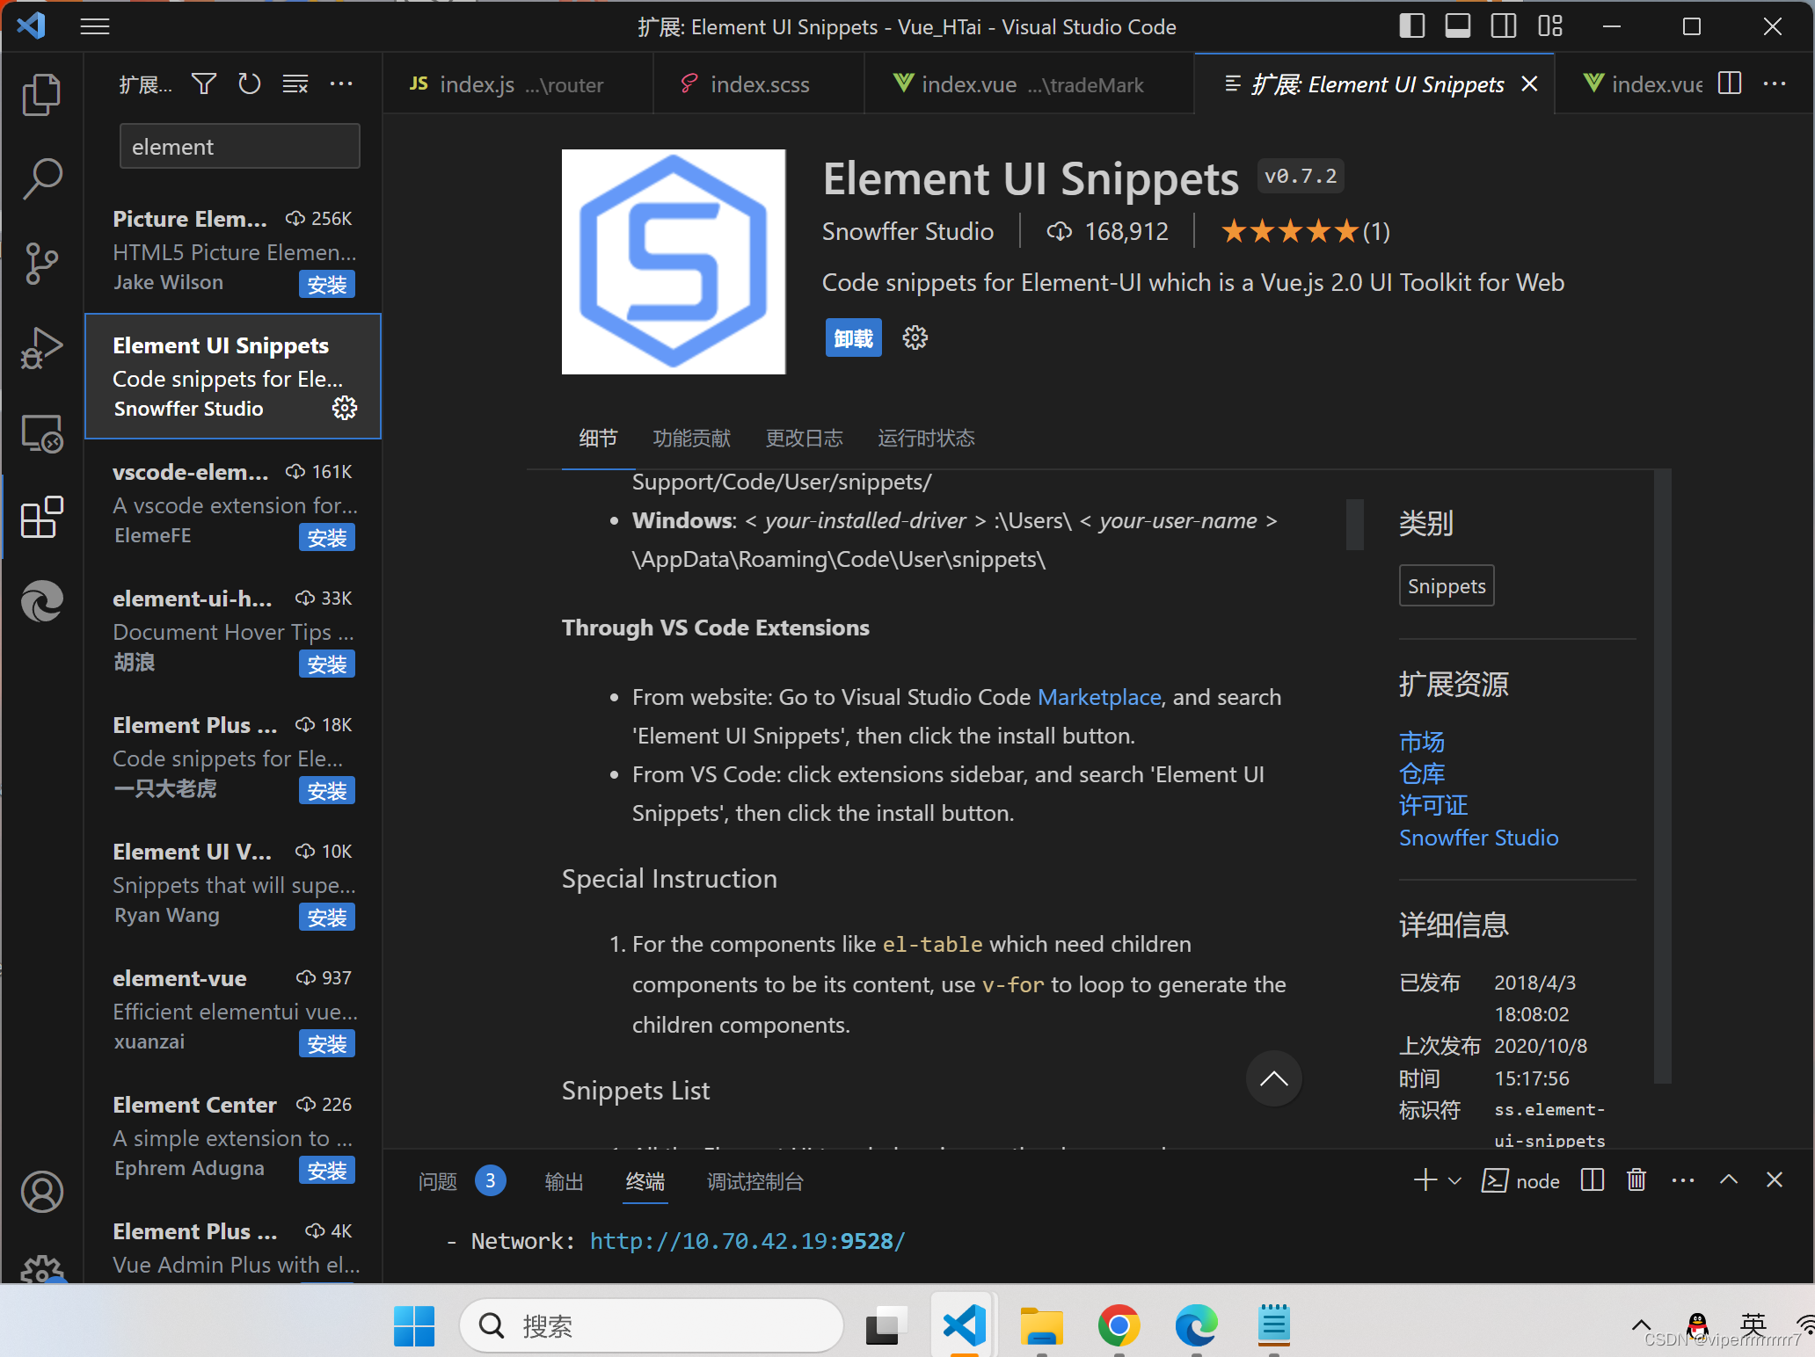1815x1357 pixels.
Task: Kill the terminal with trash icon
Action: 1636,1180
